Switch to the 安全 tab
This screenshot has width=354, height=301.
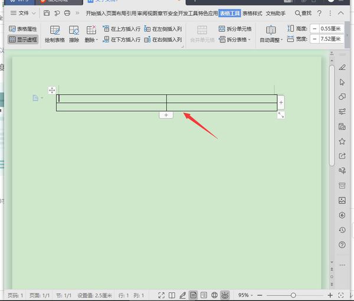click(173, 14)
